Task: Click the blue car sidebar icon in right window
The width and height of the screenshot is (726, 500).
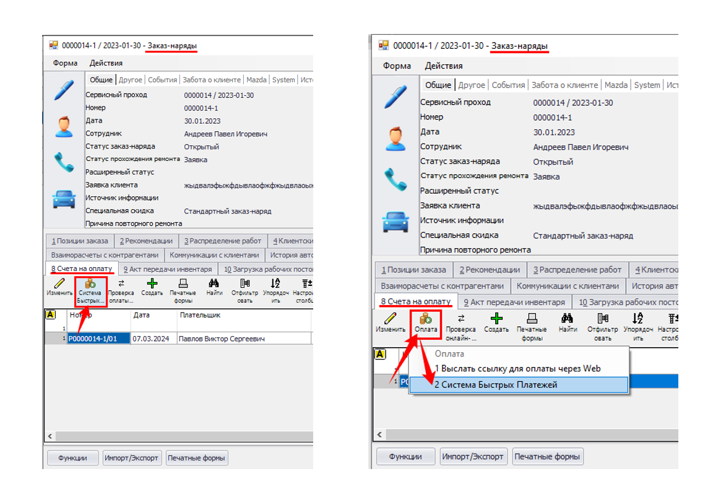Action: click(x=395, y=220)
